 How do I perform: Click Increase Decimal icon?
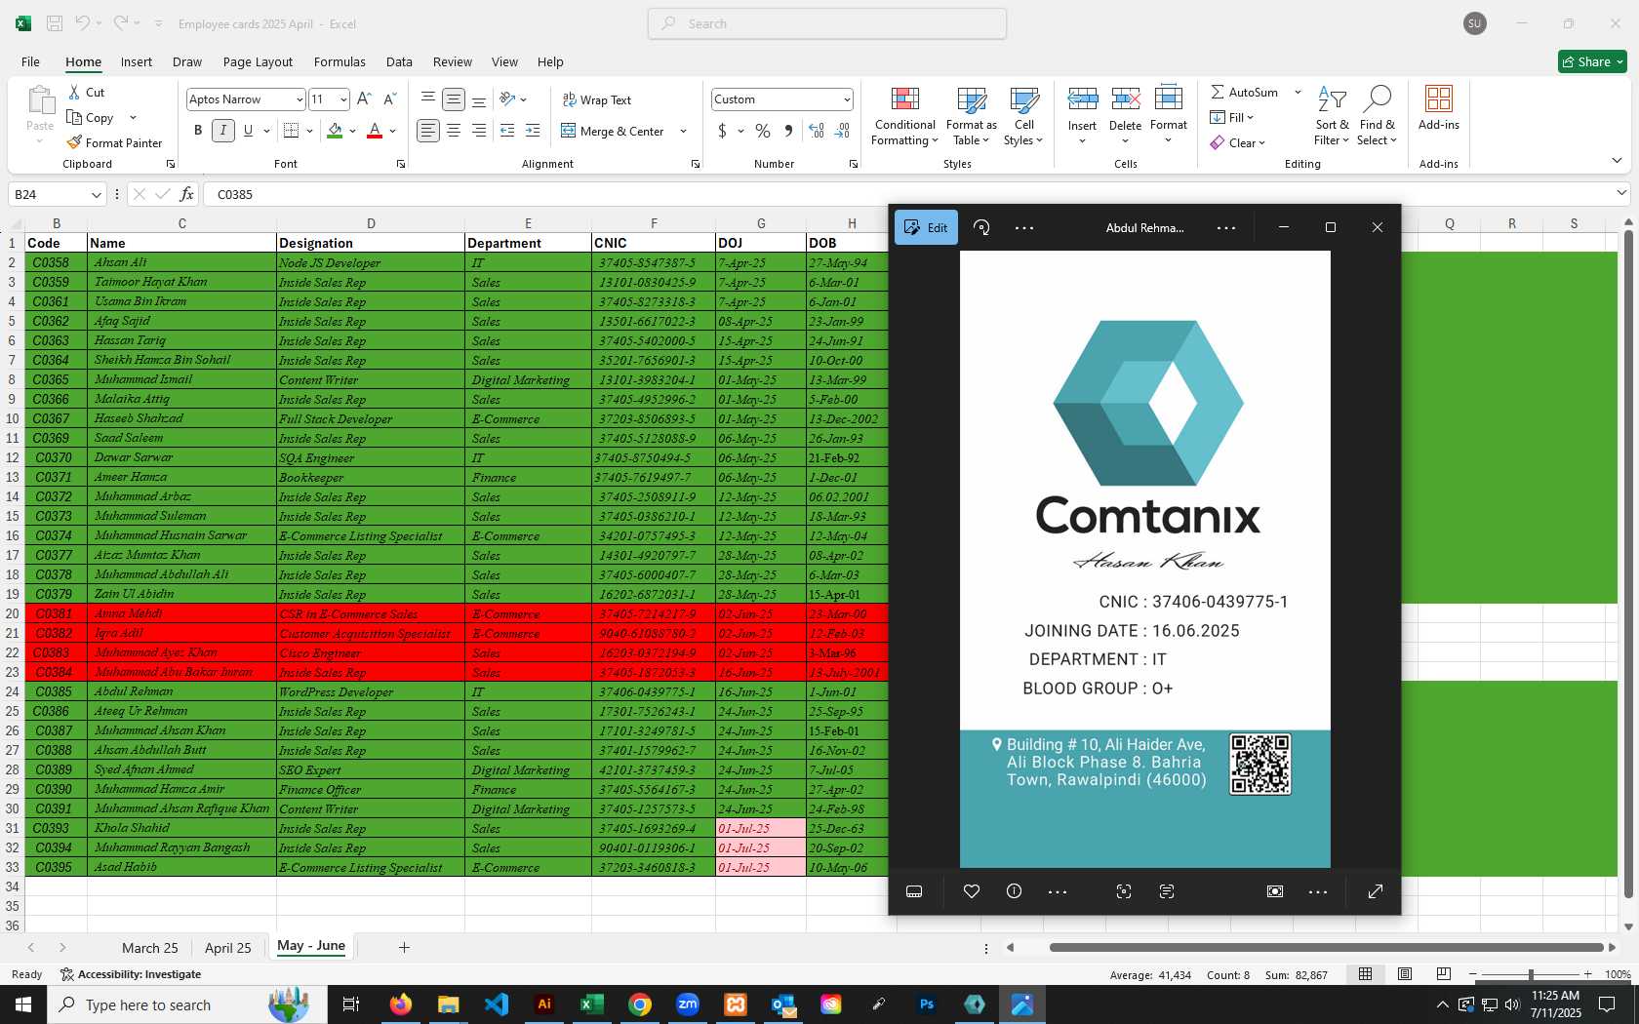click(817, 131)
